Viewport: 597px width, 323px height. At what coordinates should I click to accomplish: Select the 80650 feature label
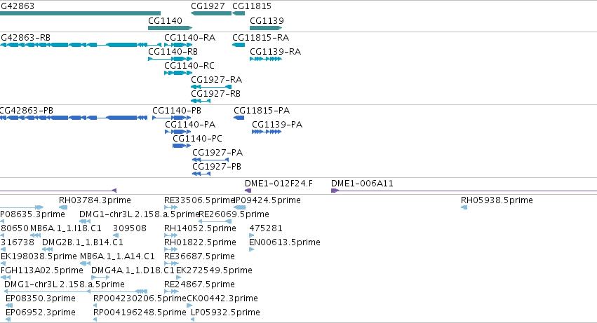(15, 228)
